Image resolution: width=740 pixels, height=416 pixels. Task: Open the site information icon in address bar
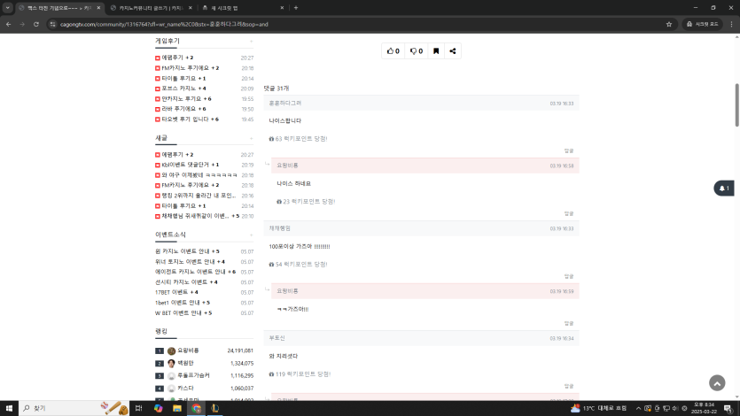53,24
